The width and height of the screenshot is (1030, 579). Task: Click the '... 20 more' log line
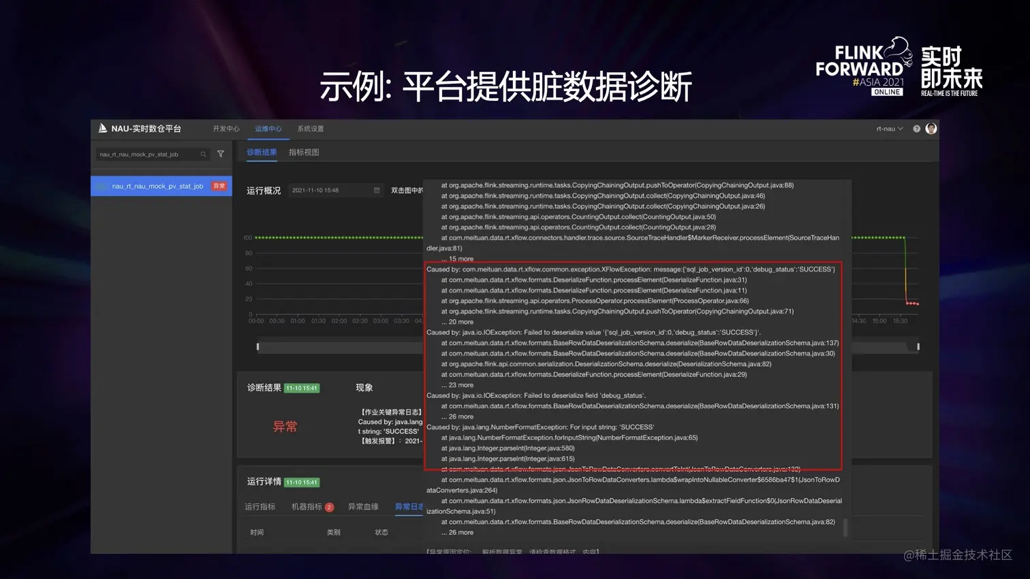coord(457,322)
